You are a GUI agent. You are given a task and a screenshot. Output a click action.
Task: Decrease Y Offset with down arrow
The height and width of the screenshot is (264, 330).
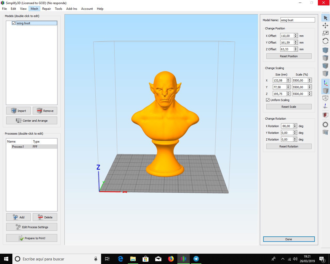(x=296, y=44)
